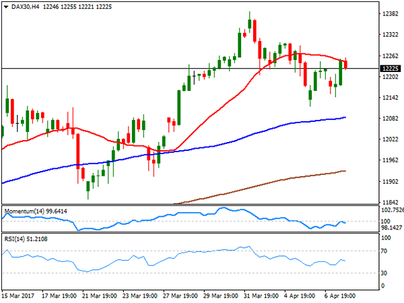Click the 6 Apr 19:00 time label

click(340, 296)
